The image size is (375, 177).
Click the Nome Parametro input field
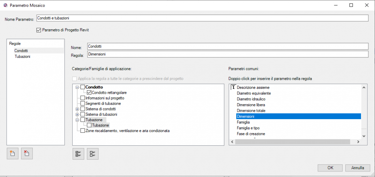(x=202, y=18)
